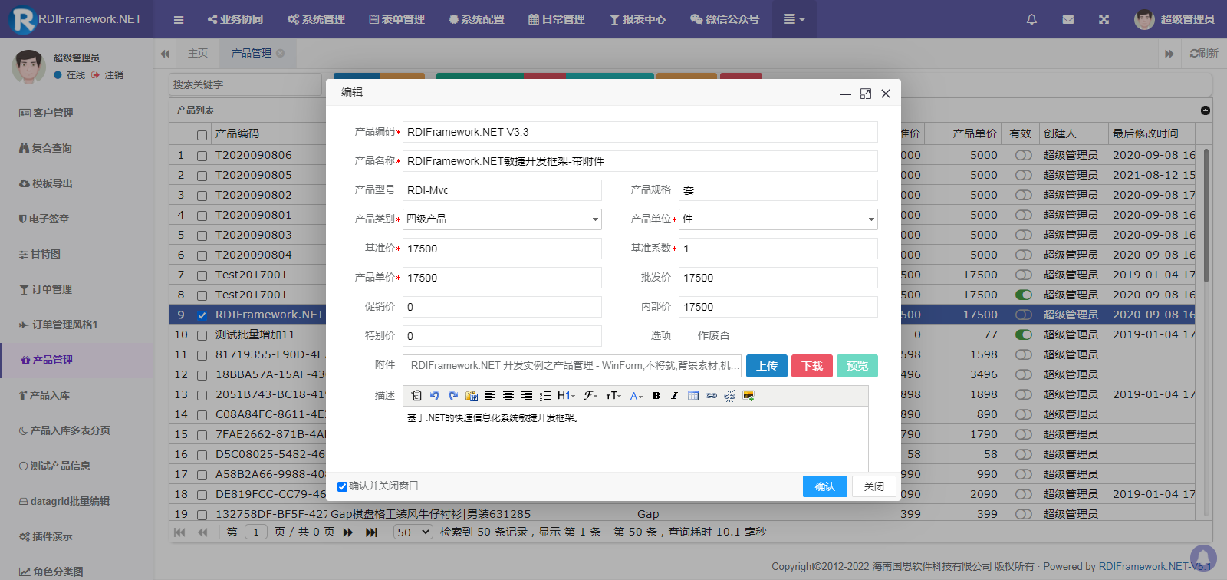Click the green 预览 button

click(857, 366)
